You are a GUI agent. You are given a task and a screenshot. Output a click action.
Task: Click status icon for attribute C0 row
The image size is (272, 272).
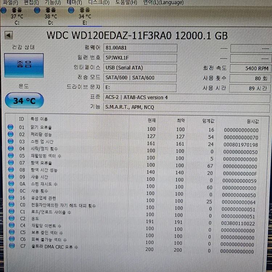coord(12,204)
